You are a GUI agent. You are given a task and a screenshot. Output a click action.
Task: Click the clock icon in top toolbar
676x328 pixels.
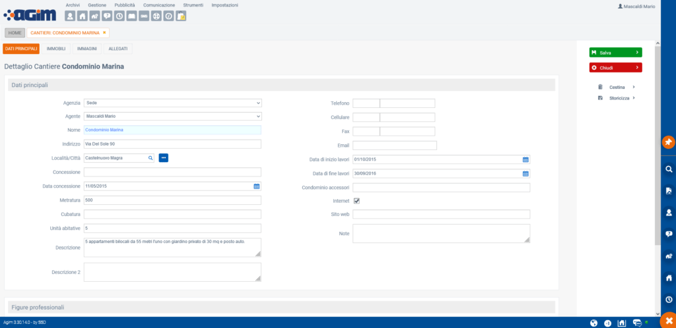coord(119,16)
